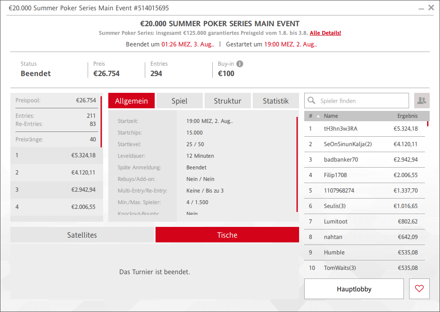
Task: Sort players by Ergebnis column header
Action: click(407, 116)
